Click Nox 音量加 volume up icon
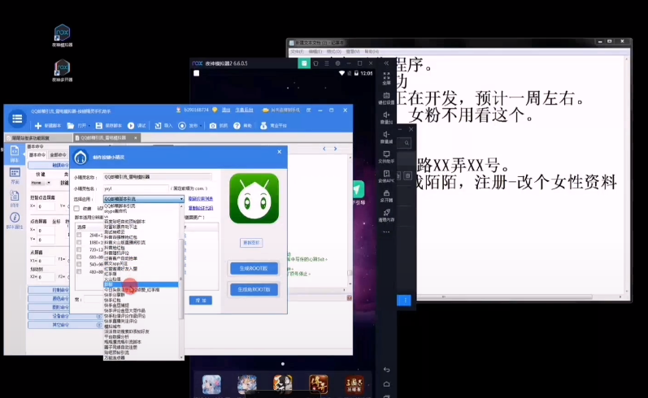This screenshot has height=398, width=648. pos(386,118)
